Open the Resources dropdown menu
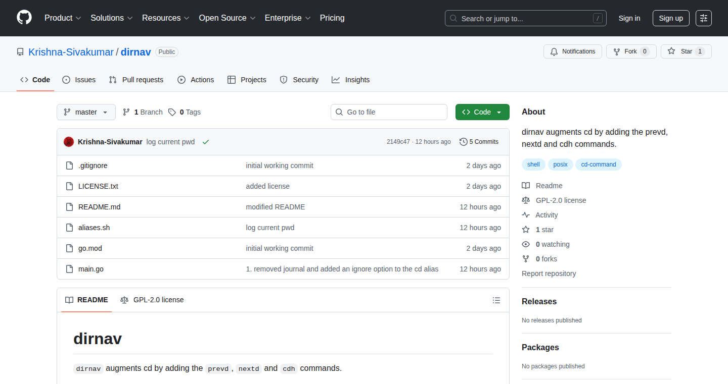Screen dimensions: 728x384 [x=166, y=18]
